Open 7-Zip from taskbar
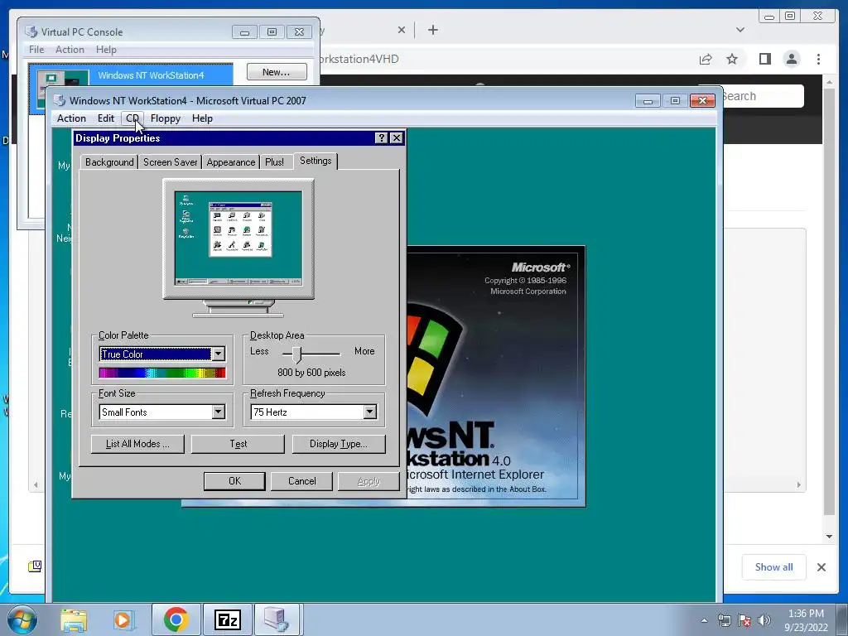The width and height of the screenshot is (848, 636). (227, 619)
